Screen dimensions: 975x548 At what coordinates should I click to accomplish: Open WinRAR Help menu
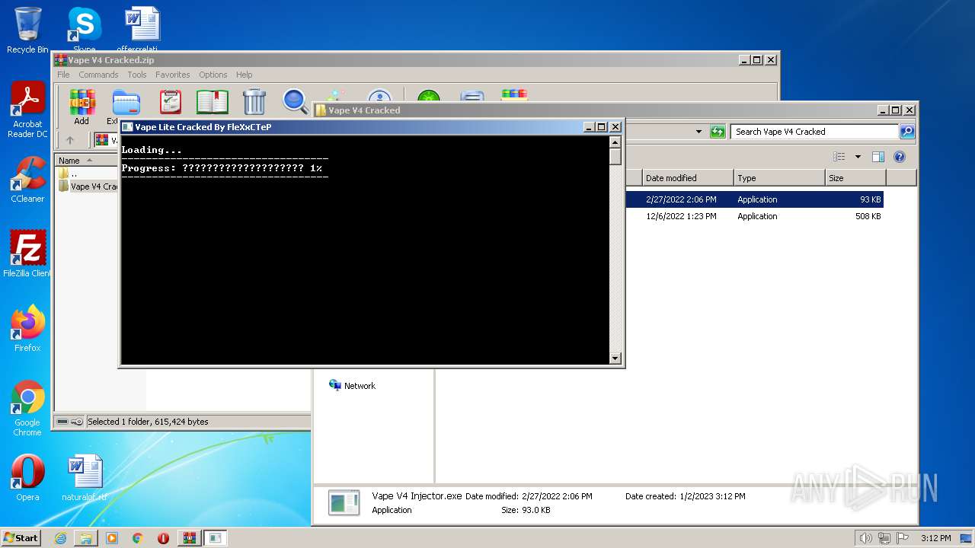[x=244, y=75]
